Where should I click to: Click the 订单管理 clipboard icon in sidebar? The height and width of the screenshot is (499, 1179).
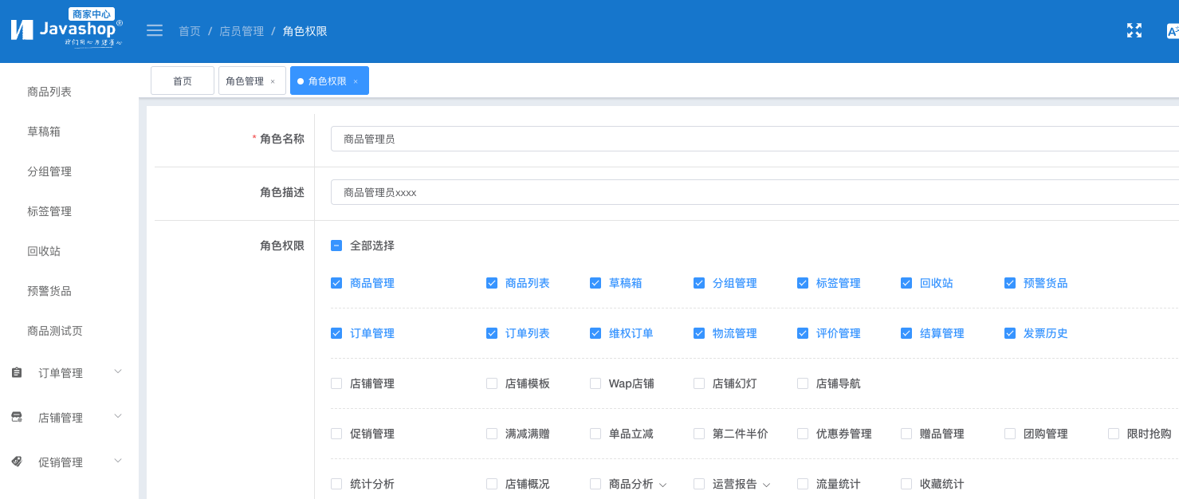tap(17, 372)
